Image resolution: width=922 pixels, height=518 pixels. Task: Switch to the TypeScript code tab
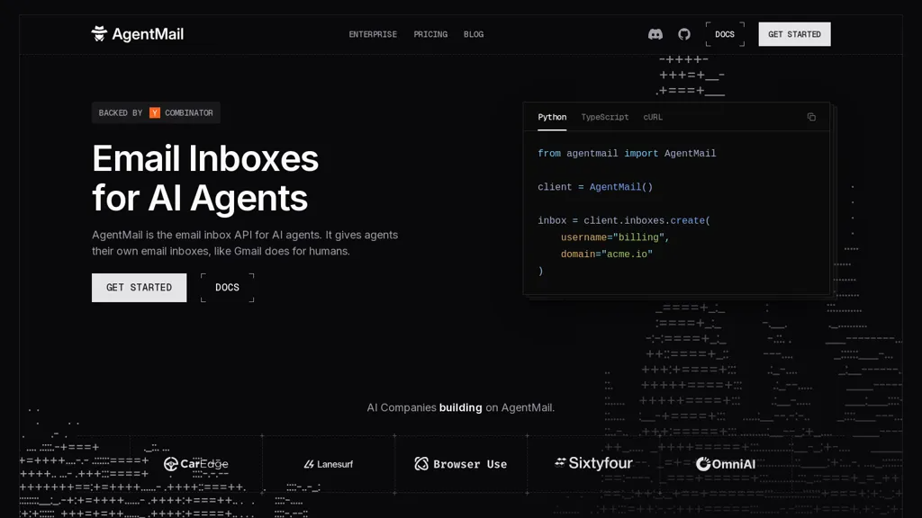(x=604, y=117)
